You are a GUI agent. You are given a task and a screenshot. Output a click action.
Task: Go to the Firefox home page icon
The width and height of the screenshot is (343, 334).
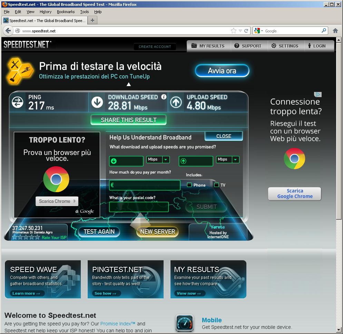point(335,31)
